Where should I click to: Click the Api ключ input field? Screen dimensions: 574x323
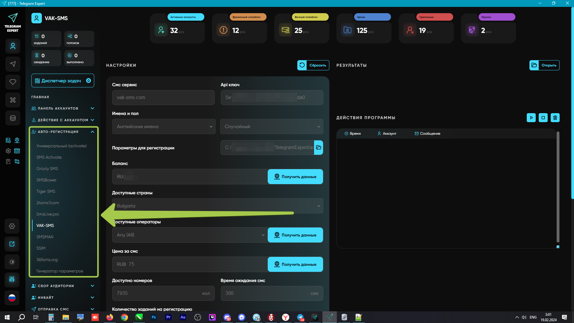[x=272, y=98]
